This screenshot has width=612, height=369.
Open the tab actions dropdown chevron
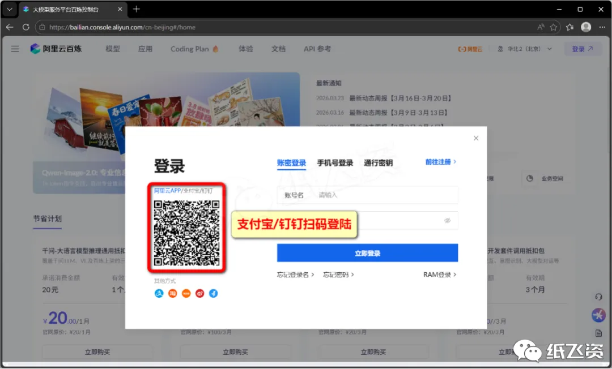coord(10,9)
